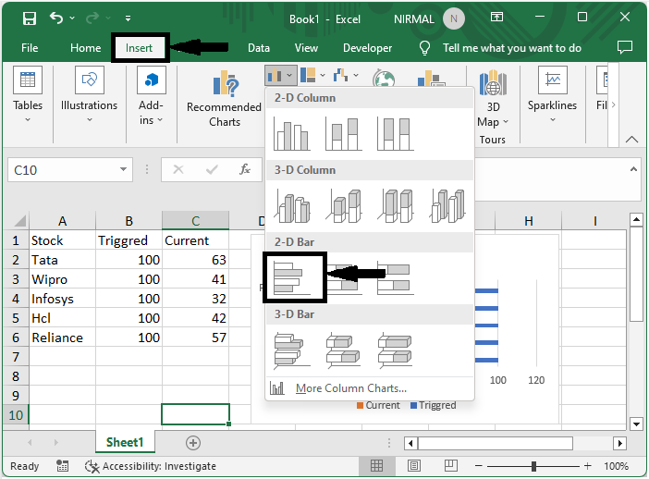Open the Comments pane icon
The image size is (649, 479).
(x=625, y=47)
